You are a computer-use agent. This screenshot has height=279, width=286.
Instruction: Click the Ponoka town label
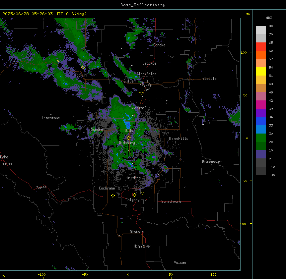(159, 45)
